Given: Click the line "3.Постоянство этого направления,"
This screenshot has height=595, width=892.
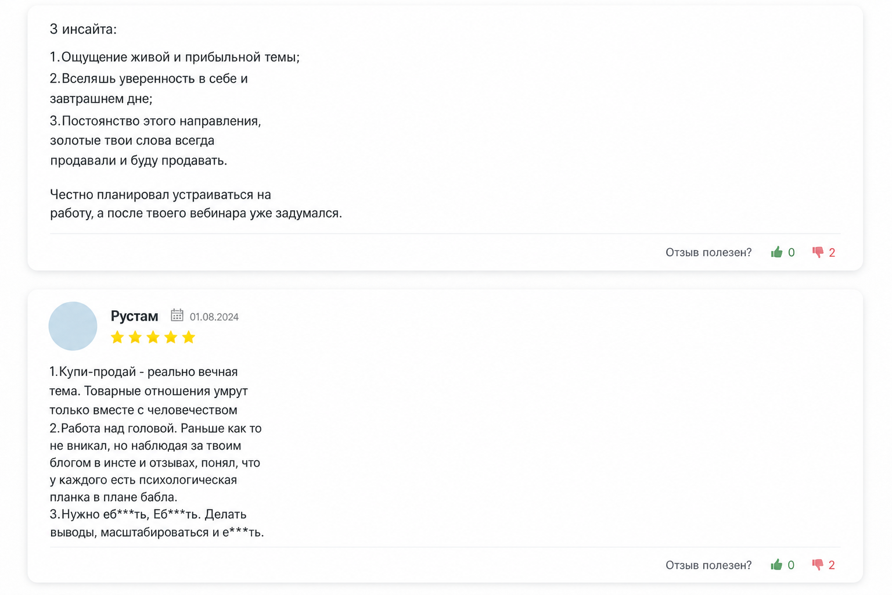Looking at the screenshot, I should 156,121.
